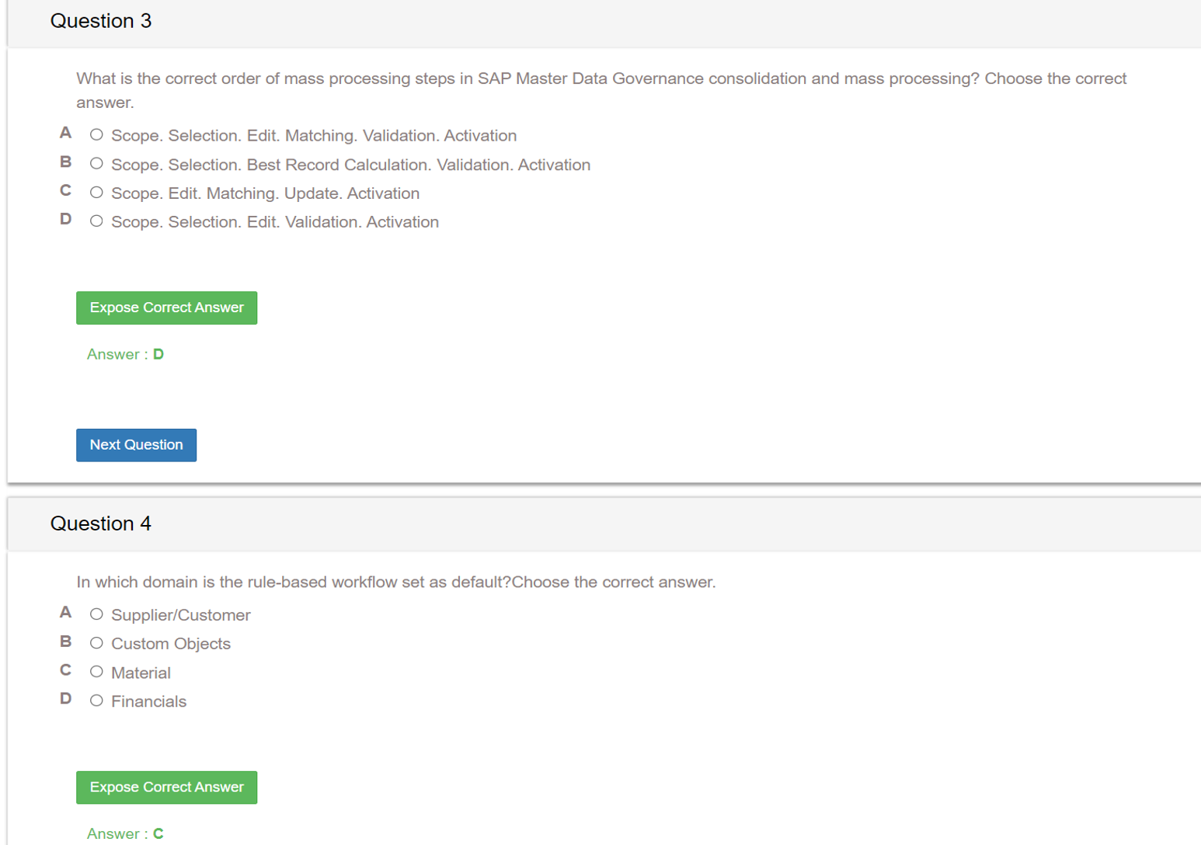Screen dimensions: 1201x845
Task: Click the Material answer label
Action: click(141, 673)
